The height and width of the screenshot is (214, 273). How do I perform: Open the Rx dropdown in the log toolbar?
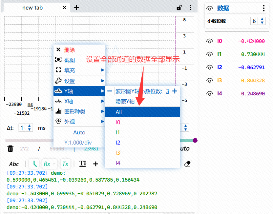click(50, 164)
